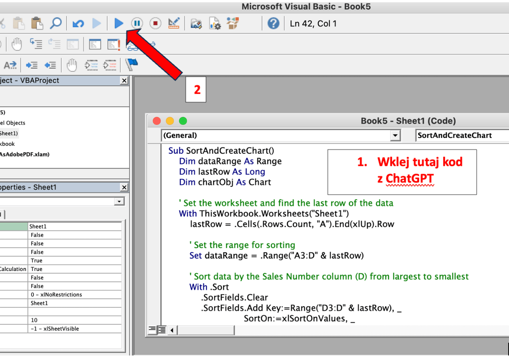
Task: Open the Properties panel object dropdown arrow
Action: coord(119,202)
